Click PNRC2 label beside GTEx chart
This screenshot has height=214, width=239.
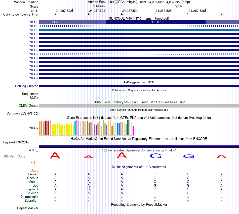pyautogui.click(x=33, y=128)
